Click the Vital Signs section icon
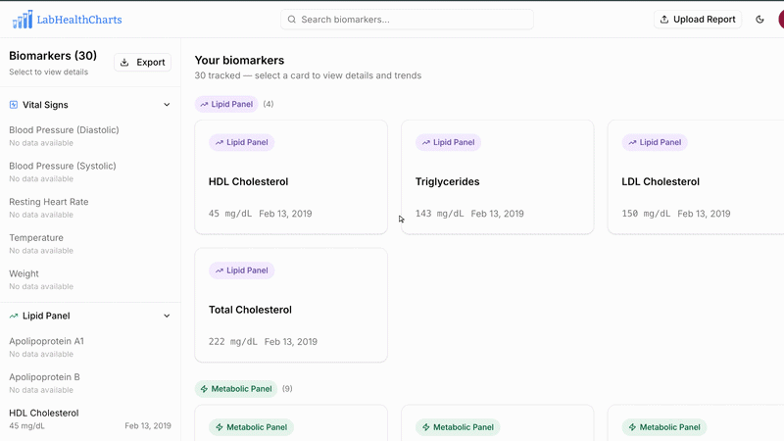 14,105
